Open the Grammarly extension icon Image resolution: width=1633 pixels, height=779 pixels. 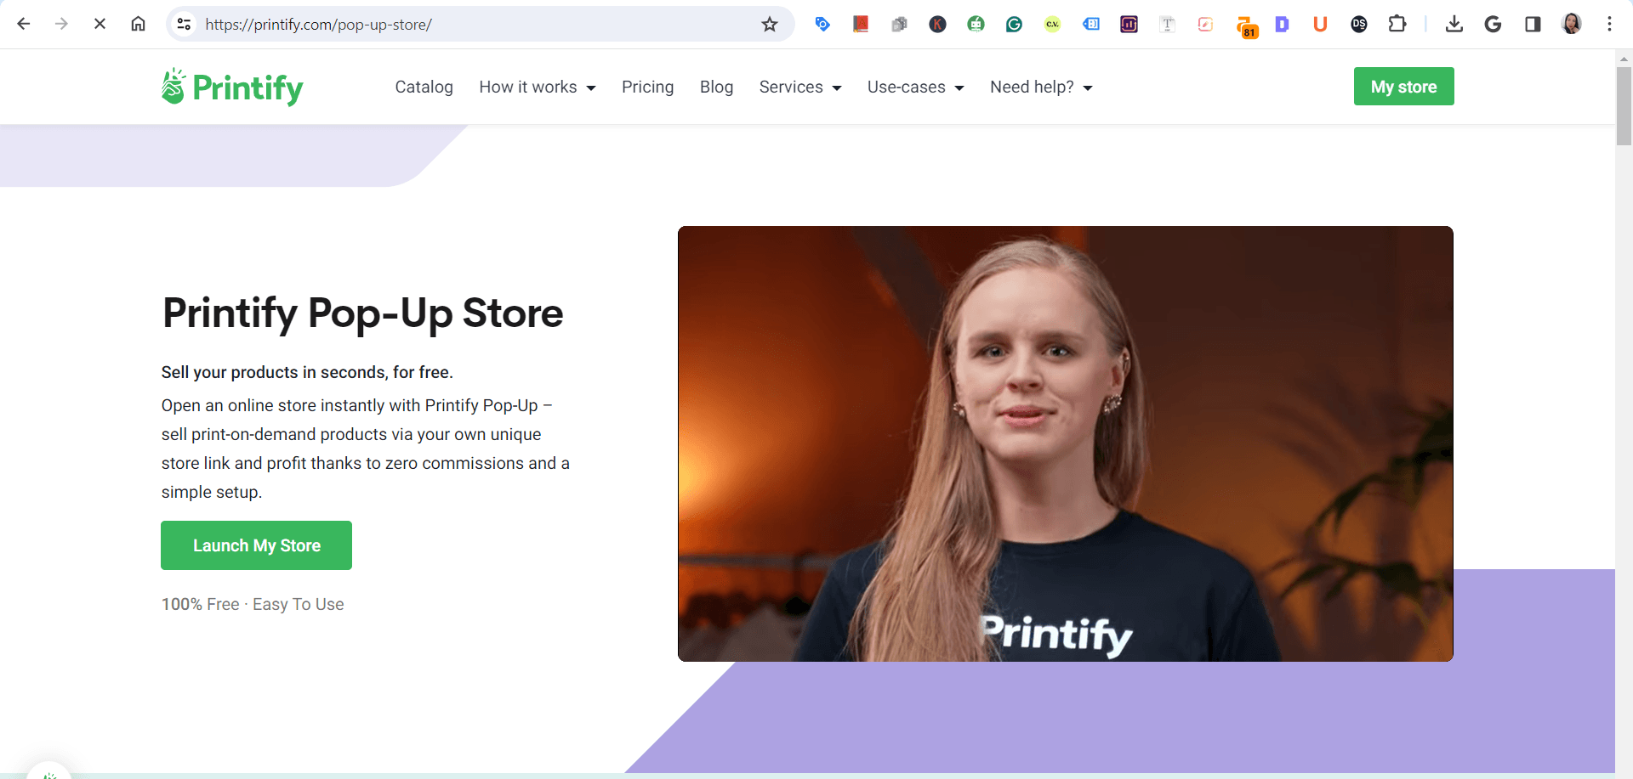(x=1014, y=24)
